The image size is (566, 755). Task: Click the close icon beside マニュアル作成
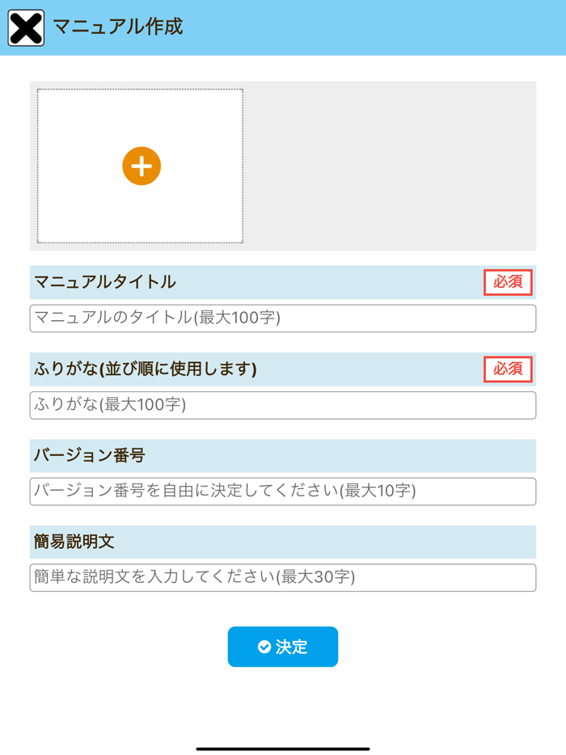click(x=25, y=27)
